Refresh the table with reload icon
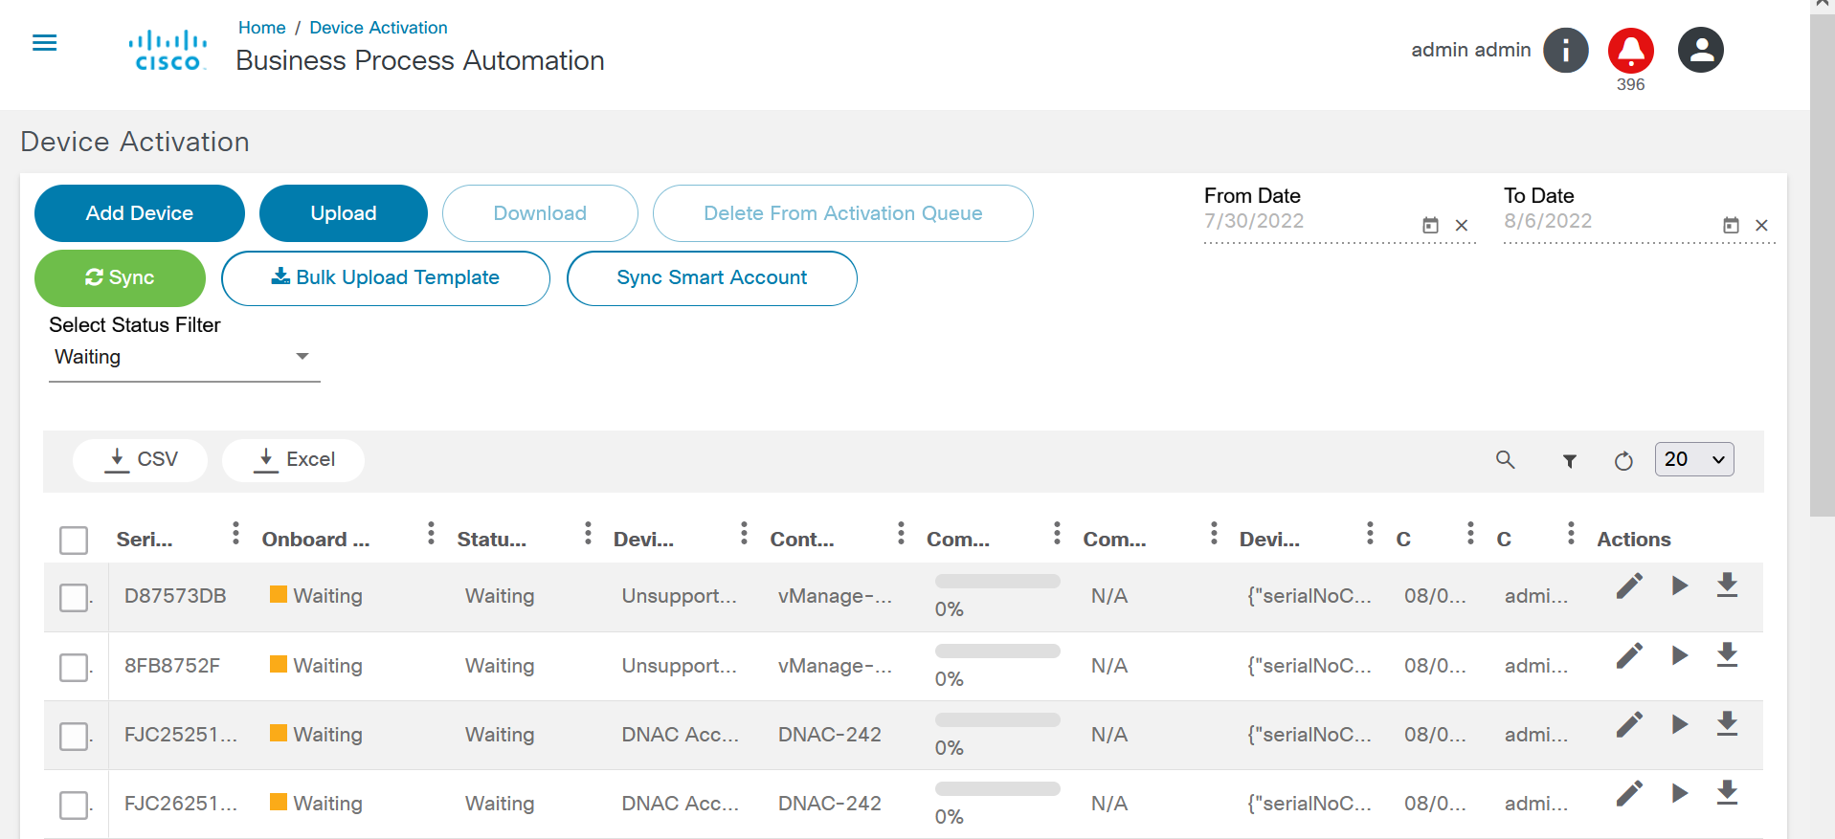Image resolution: width=1835 pixels, height=839 pixels. pyautogui.click(x=1623, y=461)
